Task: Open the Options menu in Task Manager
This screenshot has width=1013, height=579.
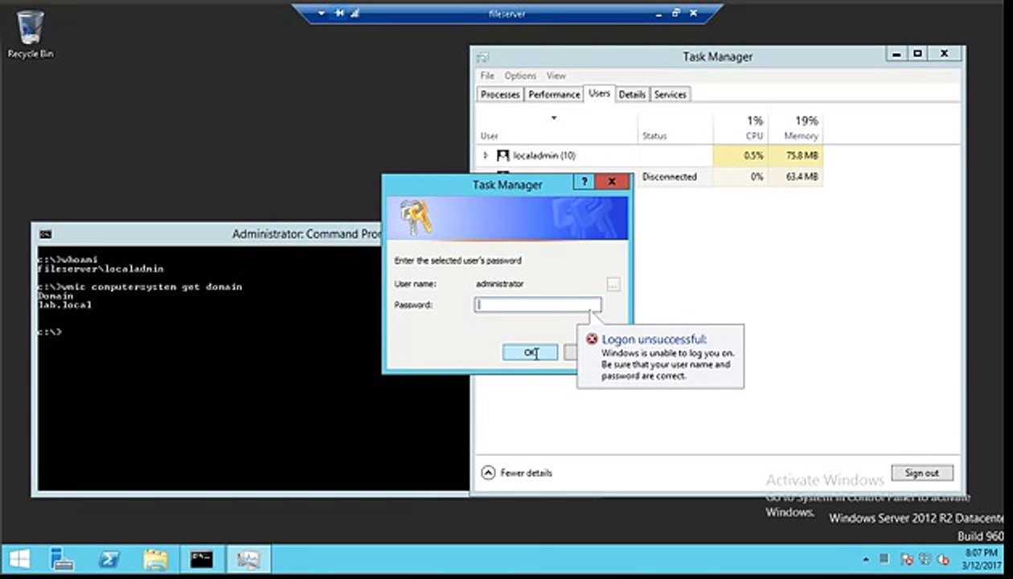Action: point(520,76)
